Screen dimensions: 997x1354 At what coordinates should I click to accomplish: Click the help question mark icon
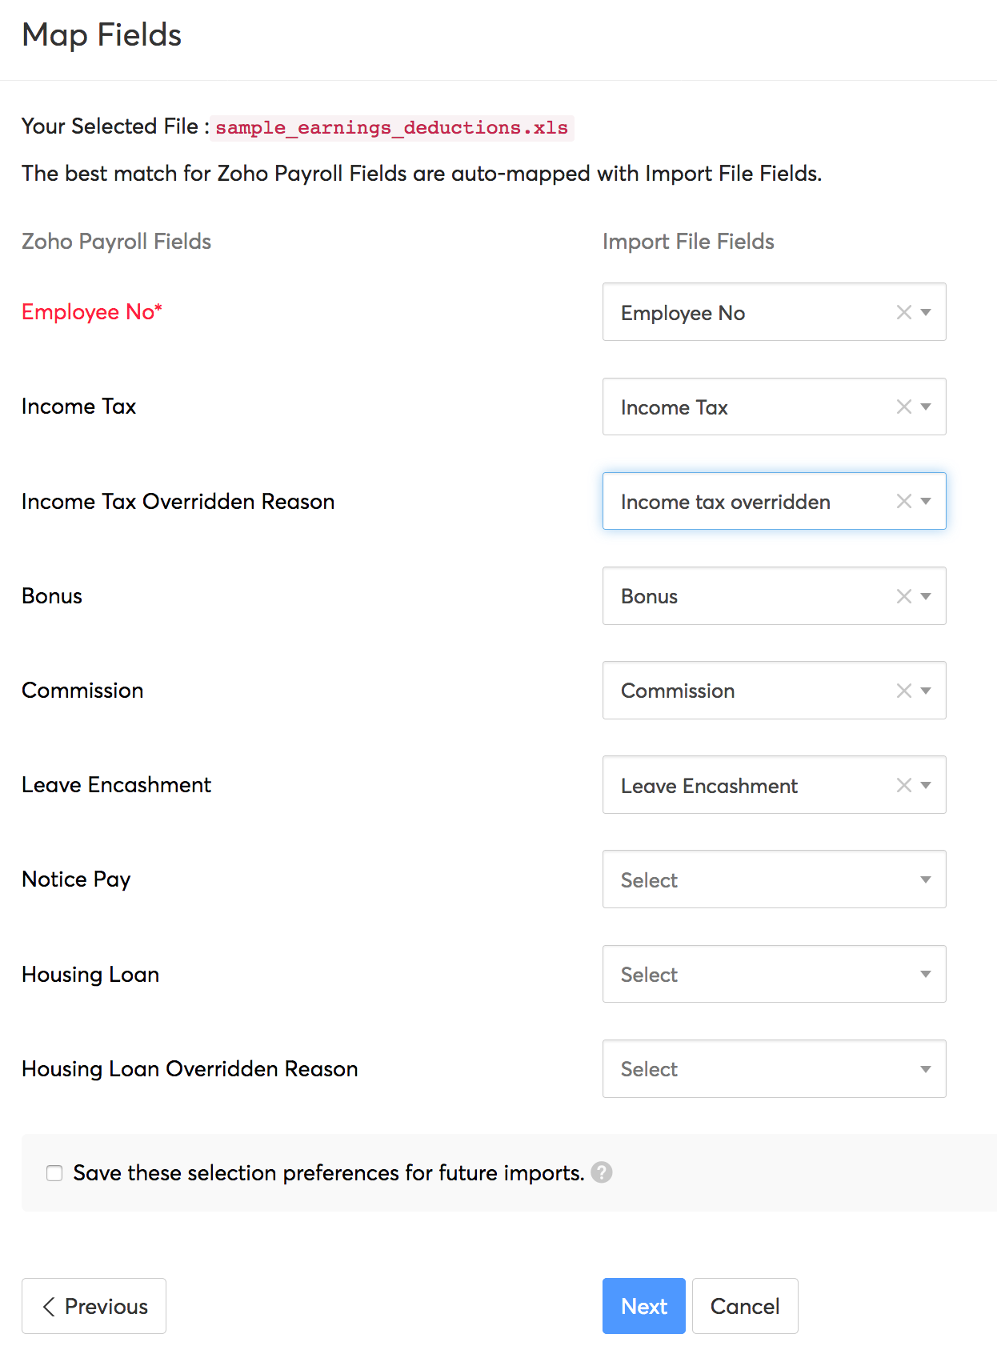(602, 1172)
